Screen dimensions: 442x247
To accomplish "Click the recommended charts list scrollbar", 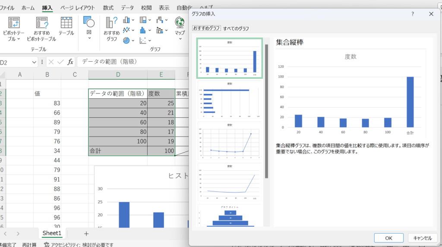I will pos(266,111).
